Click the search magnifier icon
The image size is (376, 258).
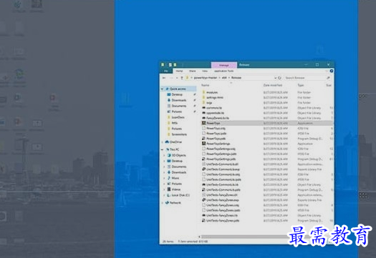click(328, 78)
